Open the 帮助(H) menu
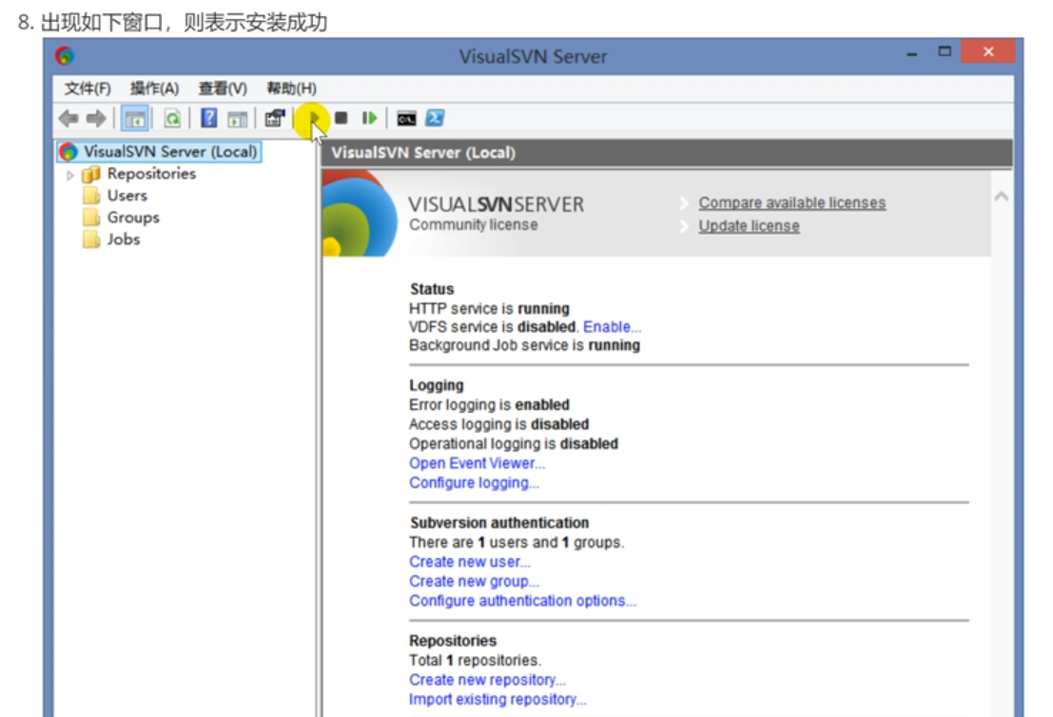This screenshot has width=1053, height=717. click(x=291, y=88)
